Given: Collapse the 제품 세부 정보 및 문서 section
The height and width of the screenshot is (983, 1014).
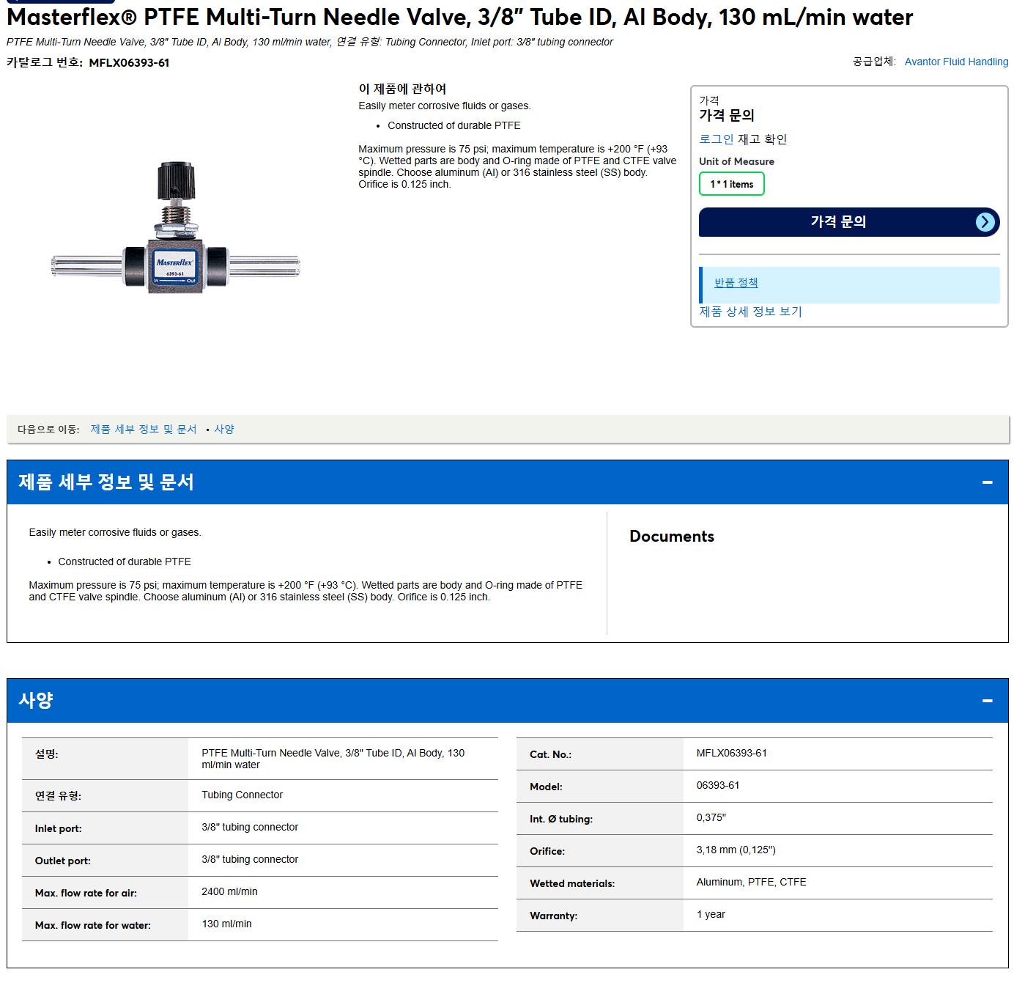Looking at the screenshot, I should 987,482.
